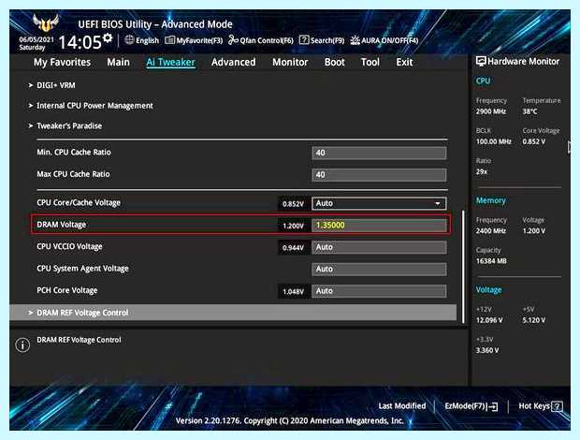Click the Min. CPU Cache Ratio field
Screen dimensions: 580x440
[x=379, y=153]
